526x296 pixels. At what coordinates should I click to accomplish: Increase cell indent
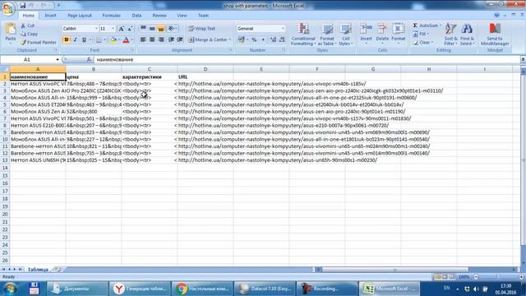180,40
